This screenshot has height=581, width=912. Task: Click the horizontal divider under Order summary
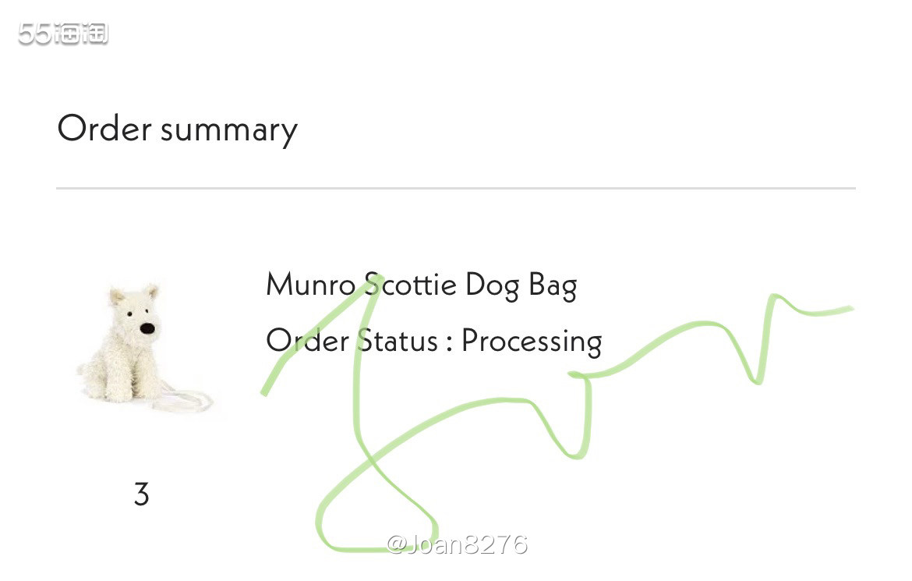(455, 189)
